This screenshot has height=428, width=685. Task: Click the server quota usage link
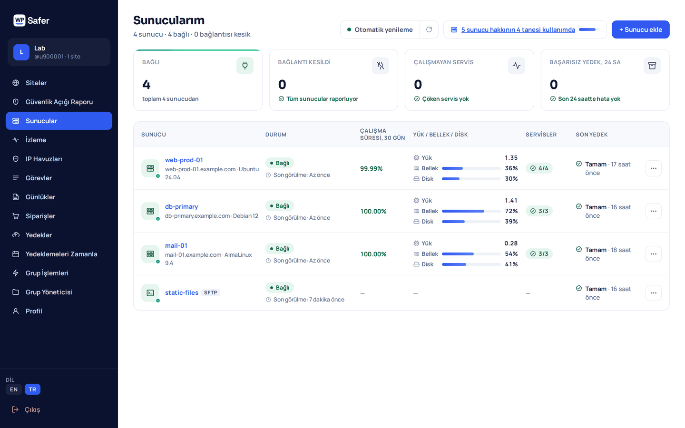518,29
